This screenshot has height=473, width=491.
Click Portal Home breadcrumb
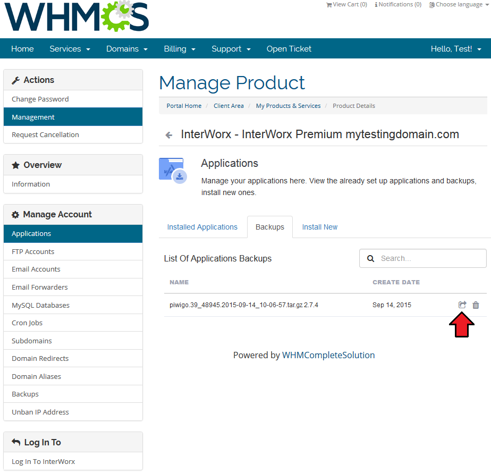pos(184,106)
